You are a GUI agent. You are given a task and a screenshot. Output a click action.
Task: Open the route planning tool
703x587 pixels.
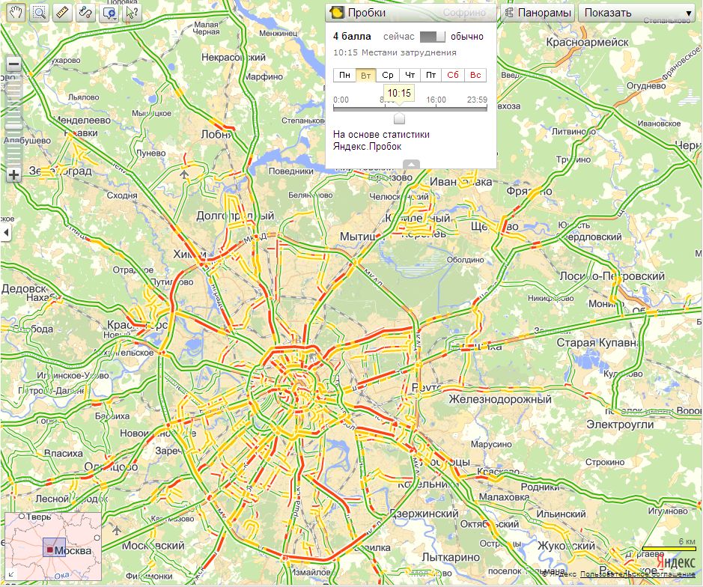pyautogui.click(x=85, y=13)
